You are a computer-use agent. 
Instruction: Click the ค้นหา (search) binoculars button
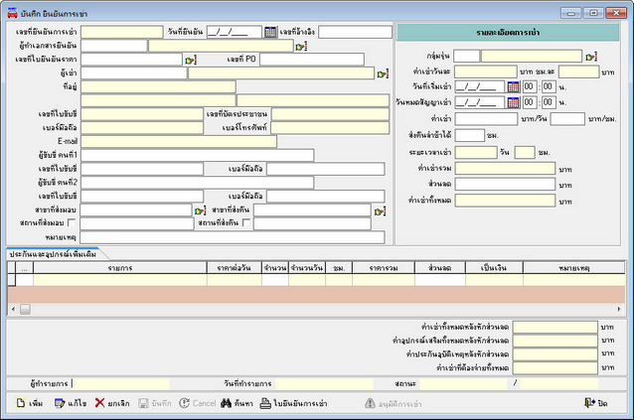pyautogui.click(x=237, y=403)
